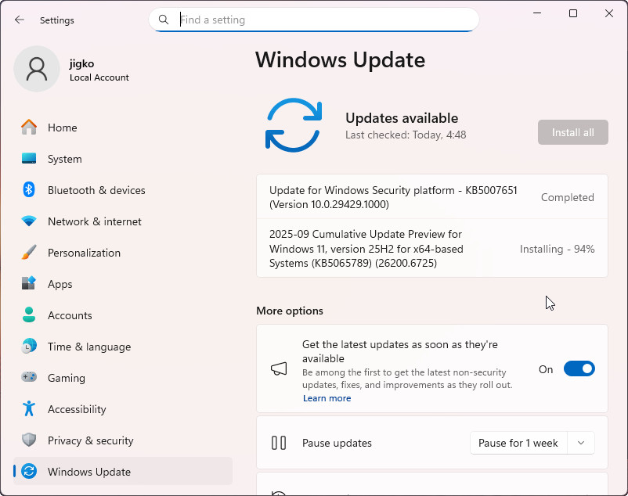The width and height of the screenshot is (628, 496).
Task: Disable getting updates as soon as available
Action: [x=579, y=368]
